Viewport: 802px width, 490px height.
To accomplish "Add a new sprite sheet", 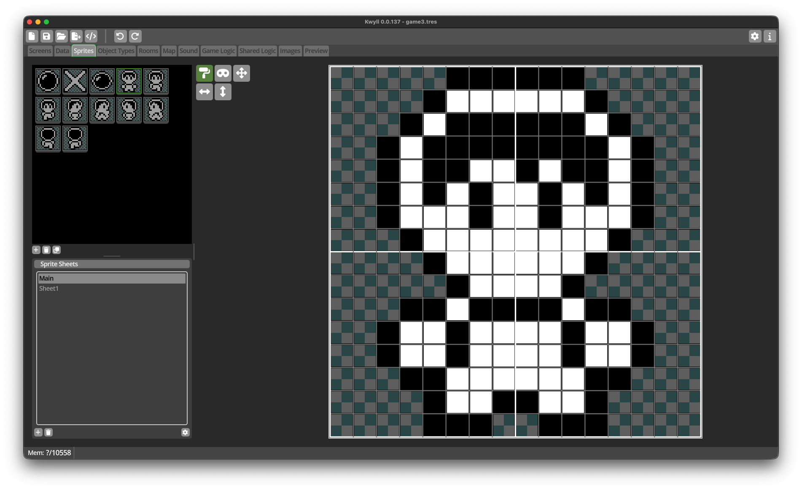I will click(38, 432).
